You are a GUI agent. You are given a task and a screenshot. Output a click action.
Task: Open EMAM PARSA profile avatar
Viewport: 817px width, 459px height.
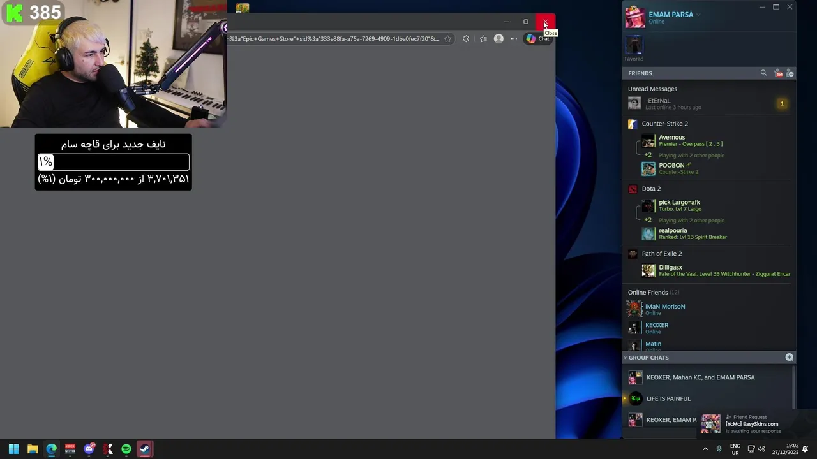(635, 17)
